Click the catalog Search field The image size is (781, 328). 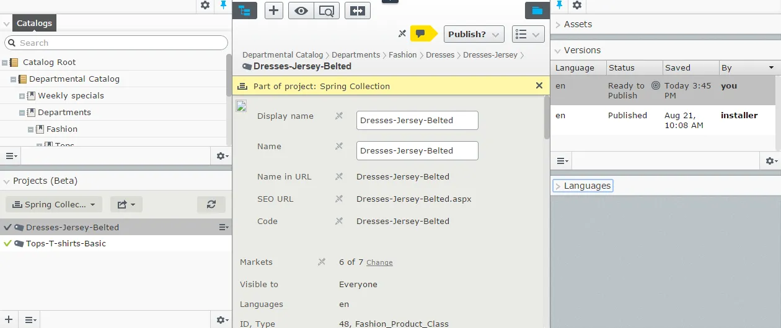click(x=116, y=43)
